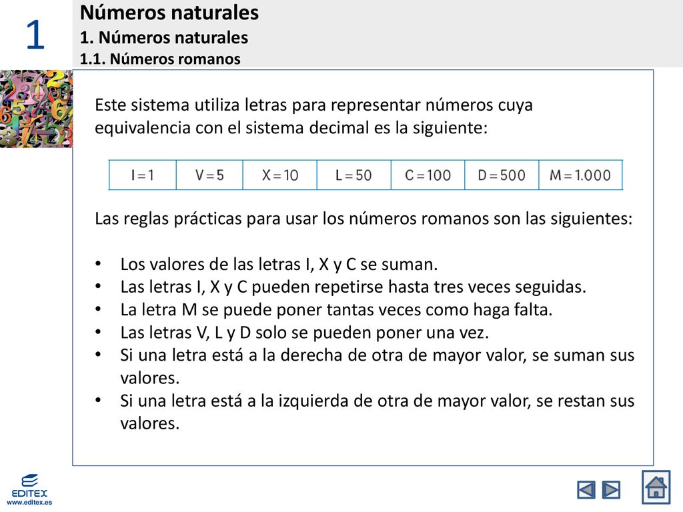Open the home icon
Viewport: 683px width, 512px height.
[656, 487]
